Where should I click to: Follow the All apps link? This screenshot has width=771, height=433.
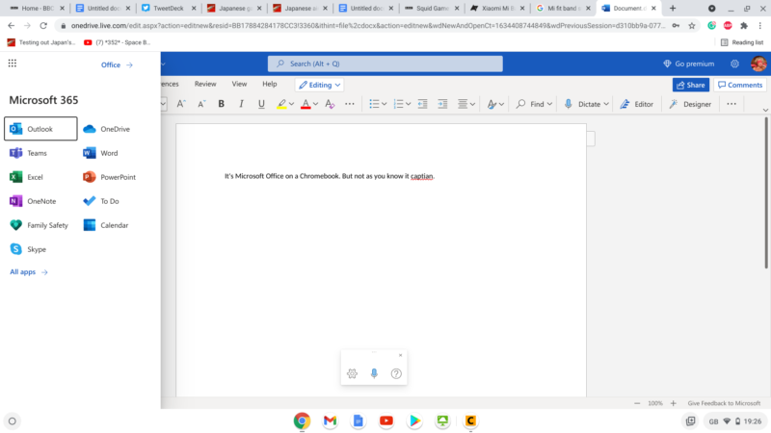coord(29,271)
